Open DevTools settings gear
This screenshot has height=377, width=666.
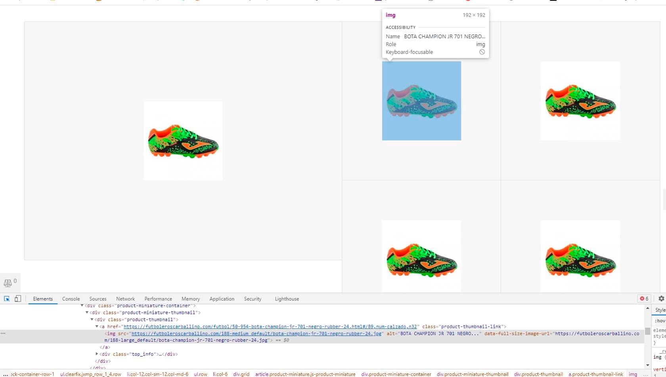tap(661, 299)
